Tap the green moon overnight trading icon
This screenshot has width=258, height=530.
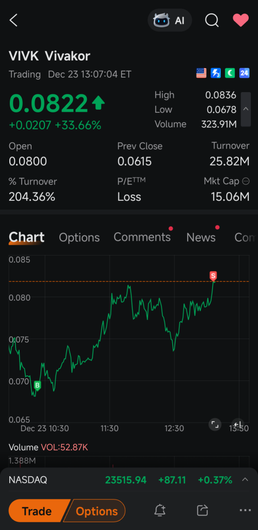(230, 73)
